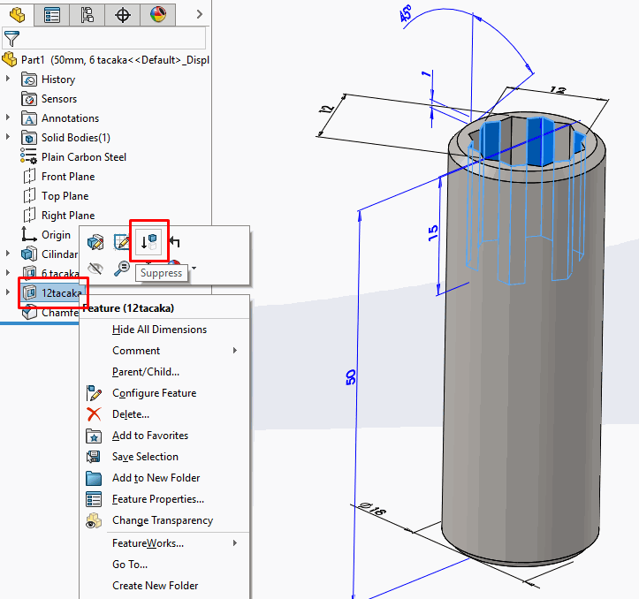
Task: Open the PropertyManager tab
Action: point(52,15)
